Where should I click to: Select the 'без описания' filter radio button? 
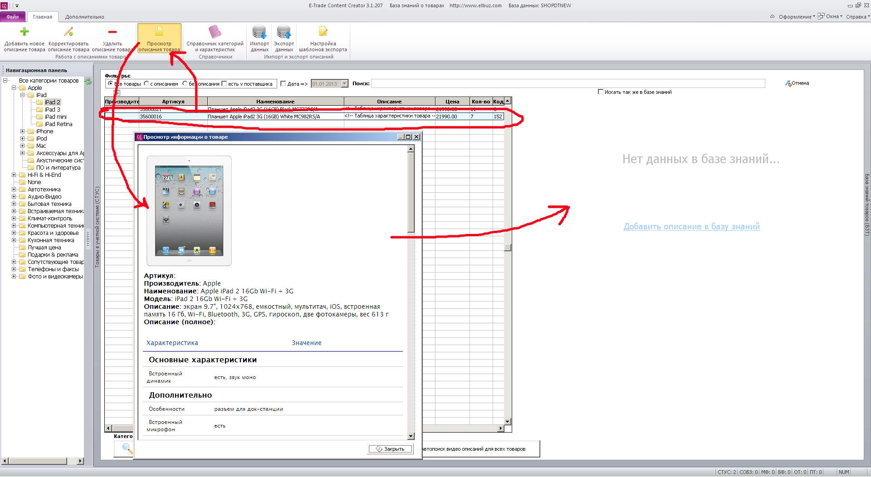[x=185, y=84]
